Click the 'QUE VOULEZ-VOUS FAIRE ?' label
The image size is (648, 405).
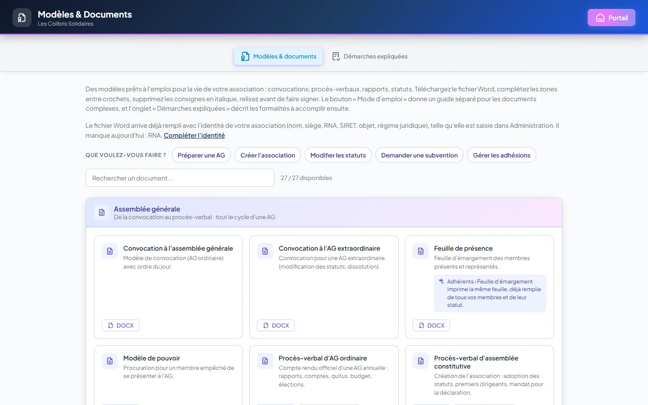click(x=126, y=155)
